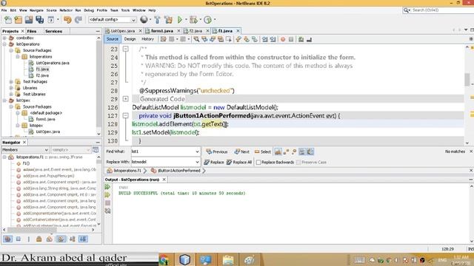Toggle Highlight Results button in find bar
The image size is (474, 266).
point(302,151)
